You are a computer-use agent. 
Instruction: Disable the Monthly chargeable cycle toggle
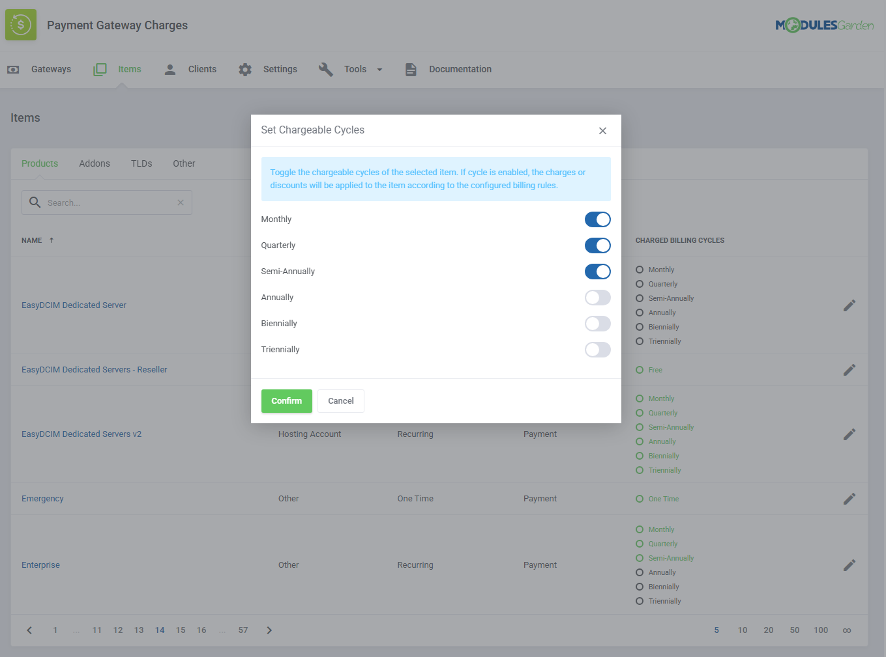[597, 219]
